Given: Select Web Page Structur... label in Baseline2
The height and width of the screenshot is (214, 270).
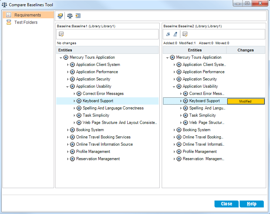Looking at the screenshot, I should click(207, 123).
